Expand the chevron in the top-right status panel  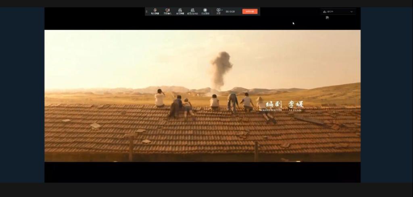coord(351,12)
